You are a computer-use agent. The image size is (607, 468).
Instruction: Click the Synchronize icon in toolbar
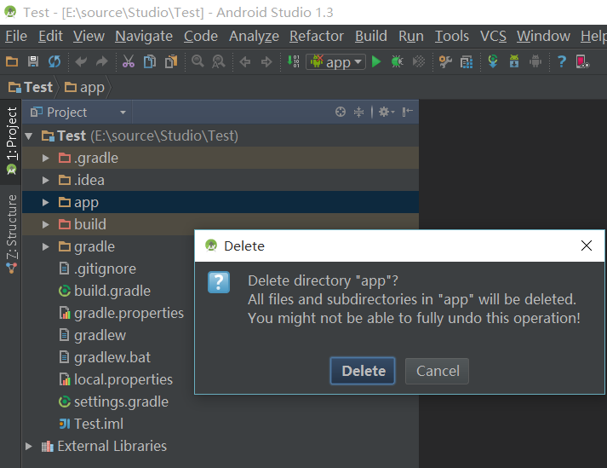pos(54,61)
